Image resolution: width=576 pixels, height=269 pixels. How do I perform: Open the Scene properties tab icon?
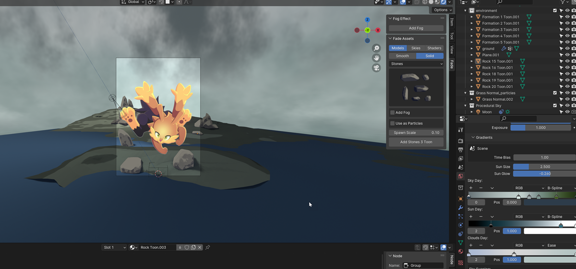tap(461, 167)
